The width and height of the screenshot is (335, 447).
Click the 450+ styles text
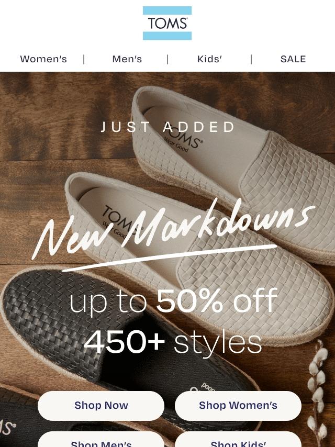(x=173, y=341)
